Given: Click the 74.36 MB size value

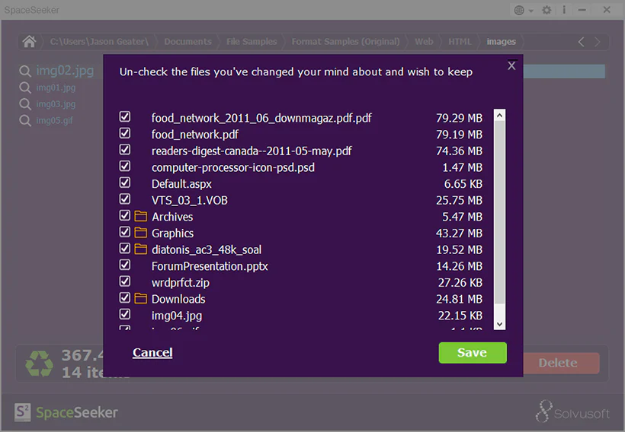Looking at the screenshot, I should point(459,151).
